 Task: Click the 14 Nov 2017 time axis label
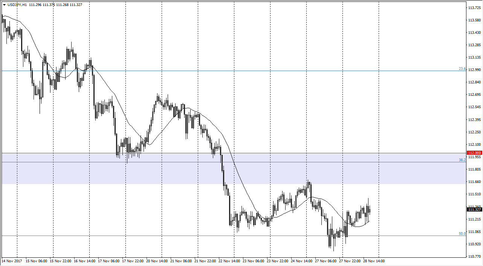(13, 261)
